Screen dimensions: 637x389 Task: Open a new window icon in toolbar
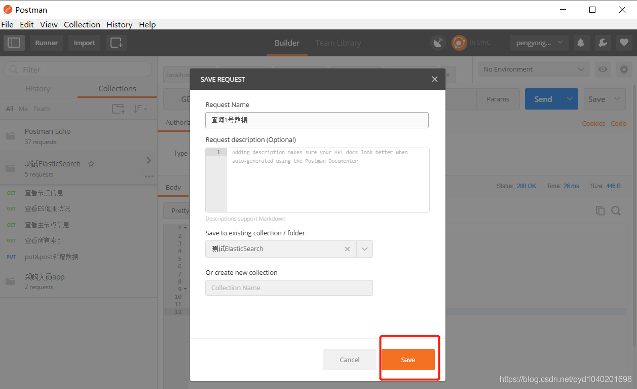coord(117,43)
